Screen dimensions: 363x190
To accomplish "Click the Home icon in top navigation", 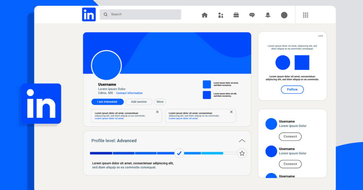I will (204, 15).
